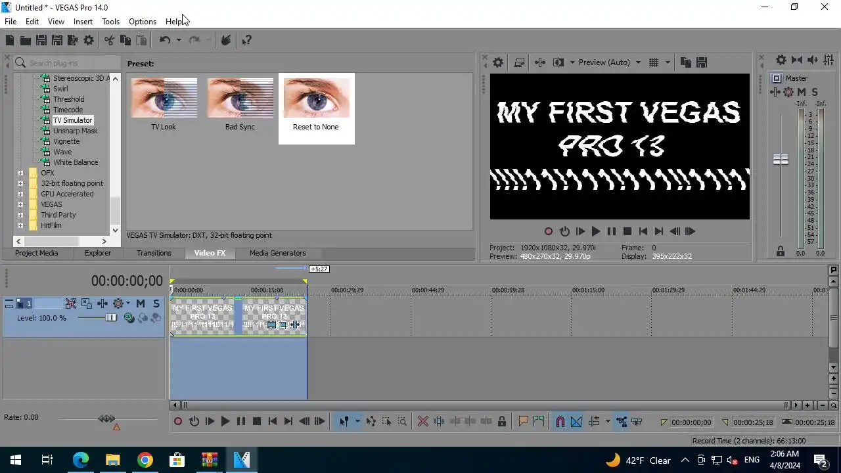Expand the OFX folder
841x473 pixels.
coord(20,173)
